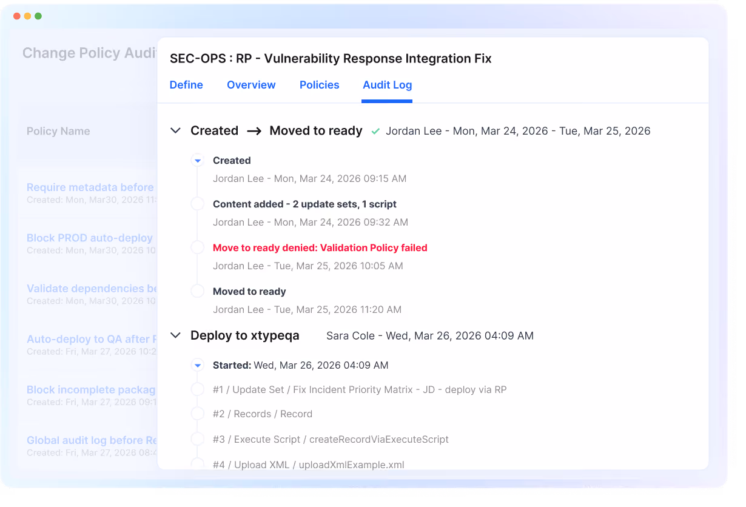Collapse the Created to Moved to ready section

pos(176,130)
